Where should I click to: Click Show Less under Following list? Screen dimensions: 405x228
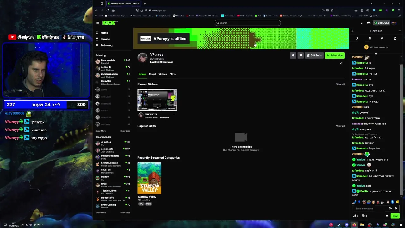[125, 131]
